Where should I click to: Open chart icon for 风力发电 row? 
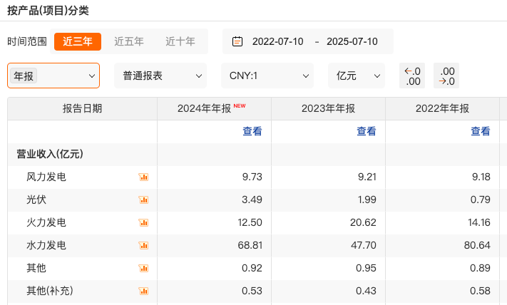pos(143,177)
